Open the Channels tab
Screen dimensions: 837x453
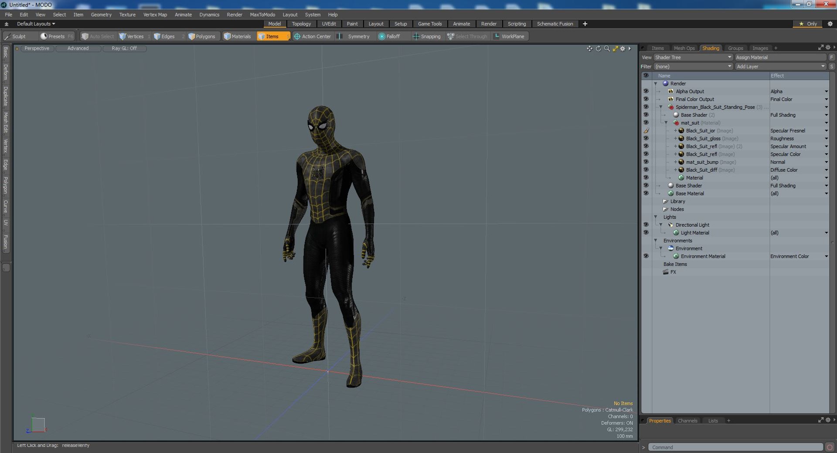(687, 421)
